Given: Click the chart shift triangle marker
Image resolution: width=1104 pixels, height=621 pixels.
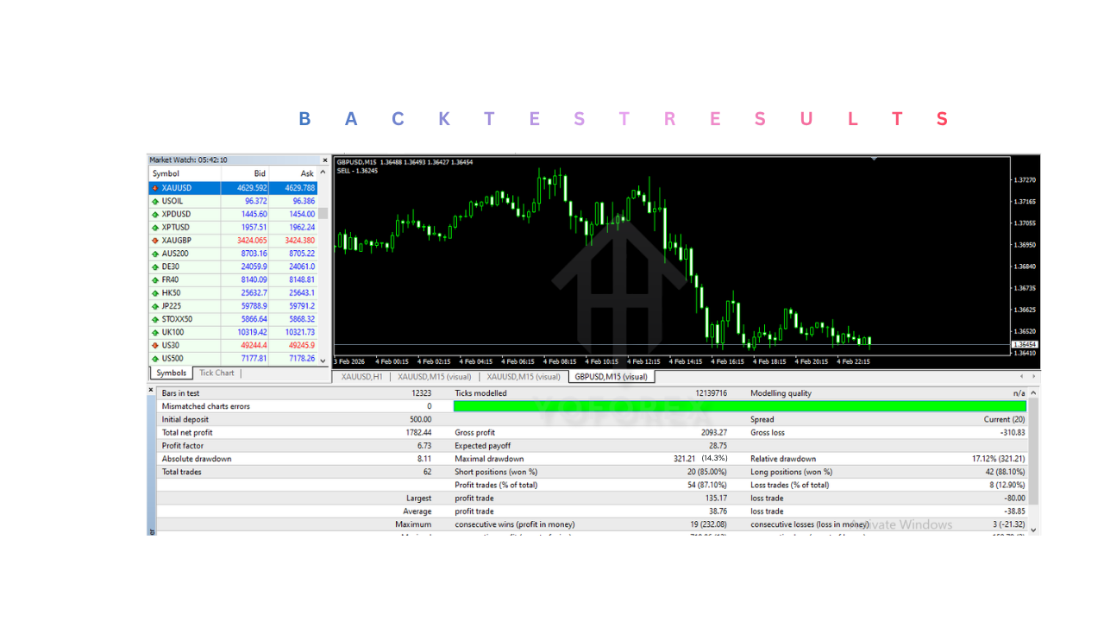Looking at the screenshot, I should point(875,159).
